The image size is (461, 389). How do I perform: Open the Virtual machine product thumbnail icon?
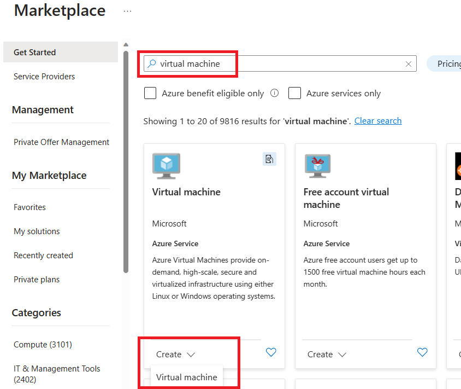[166, 166]
